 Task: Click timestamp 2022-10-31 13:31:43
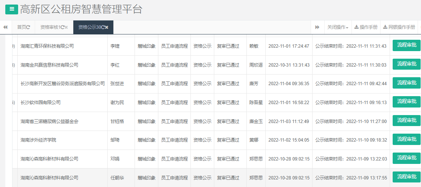coord(289,65)
